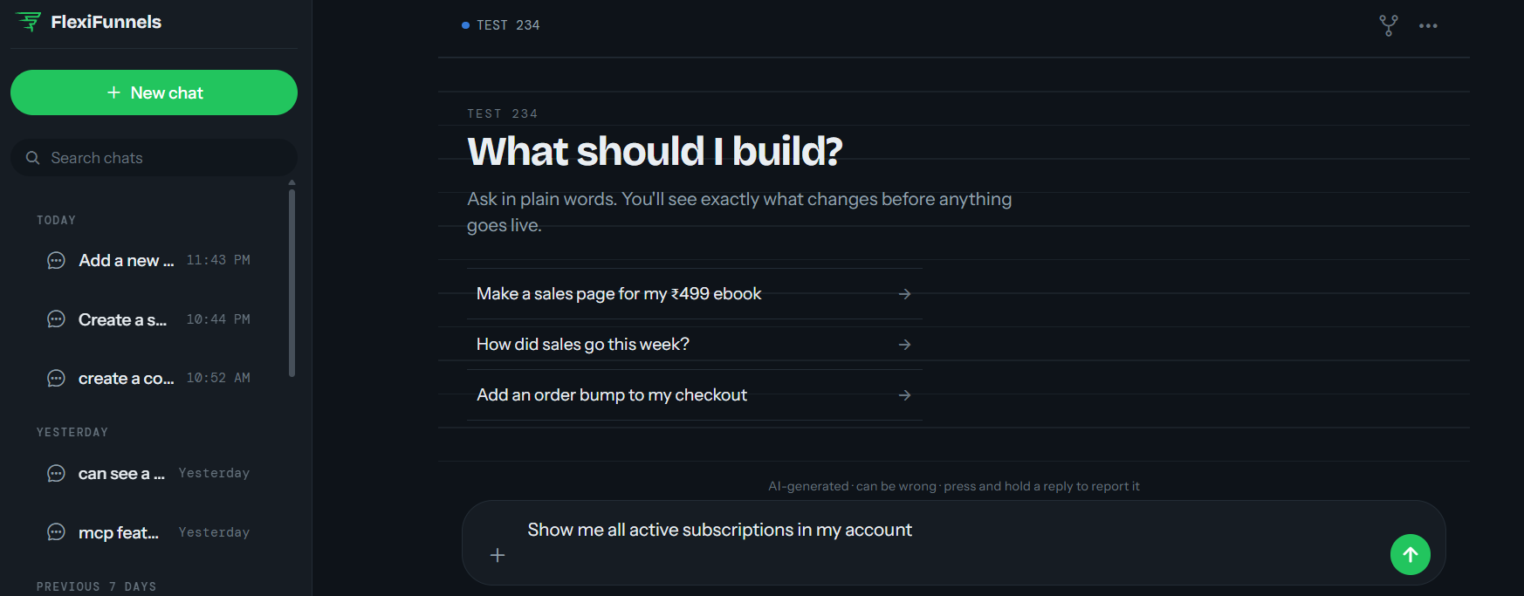Screen dimensions: 1524x596
Task: Open the branch icon in the top bar
Action: 1388,25
